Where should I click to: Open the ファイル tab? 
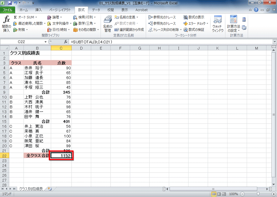(x=7, y=10)
